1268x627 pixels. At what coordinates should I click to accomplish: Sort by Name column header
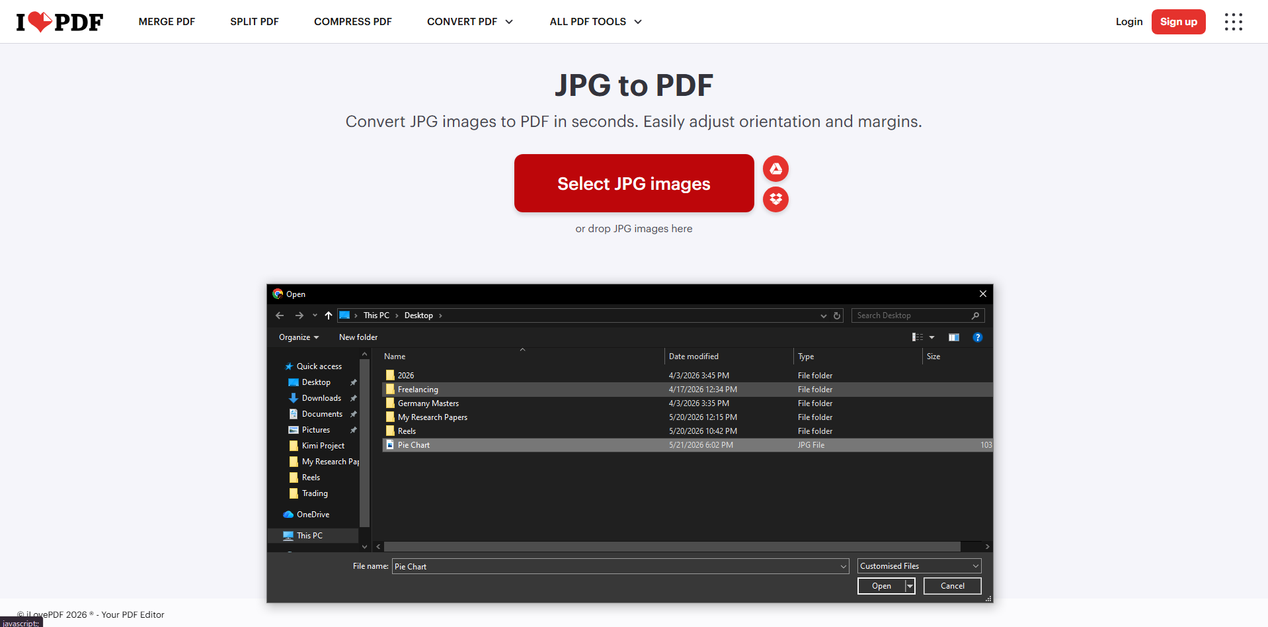coord(522,356)
